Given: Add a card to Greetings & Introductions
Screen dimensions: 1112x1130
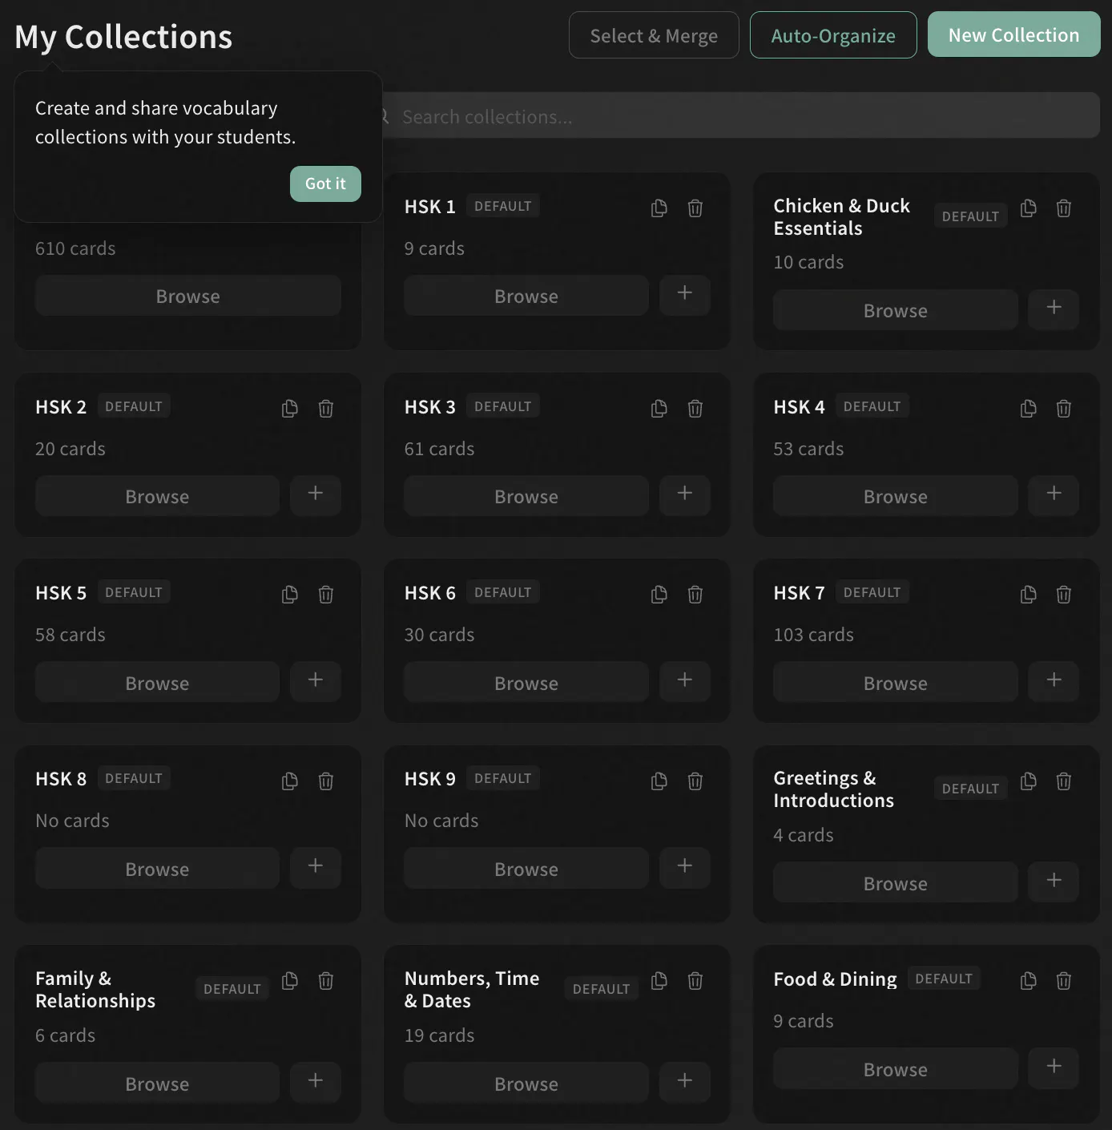Looking at the screenshot, I should point(1054,882).
